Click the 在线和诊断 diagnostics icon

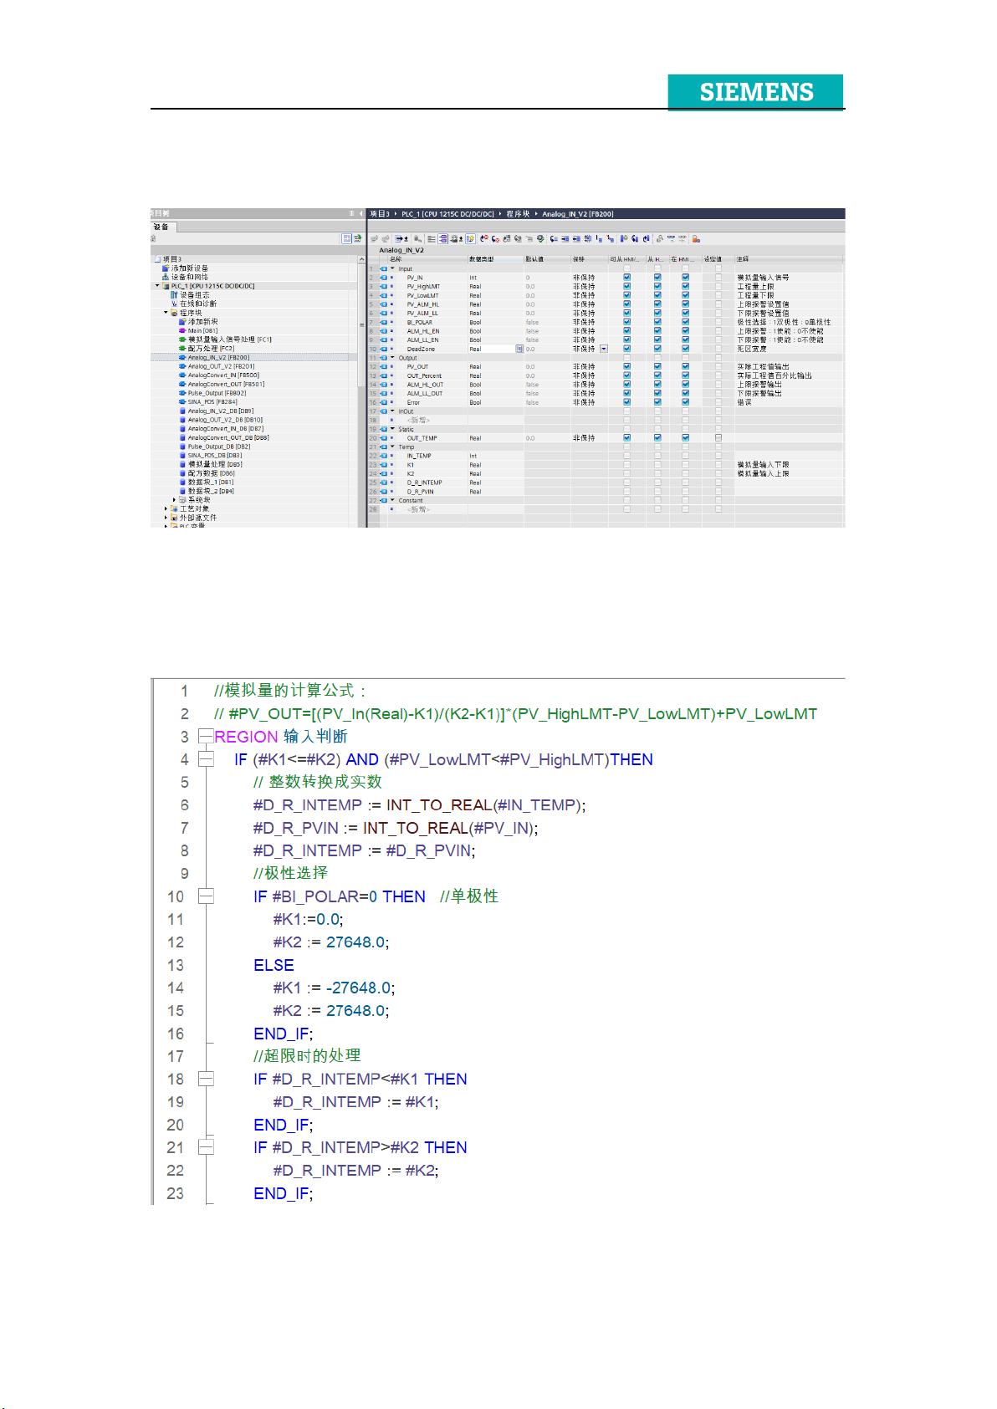coord(174,304)
